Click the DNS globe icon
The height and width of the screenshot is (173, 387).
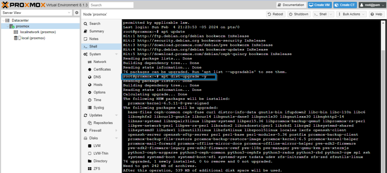click(90, 77)
